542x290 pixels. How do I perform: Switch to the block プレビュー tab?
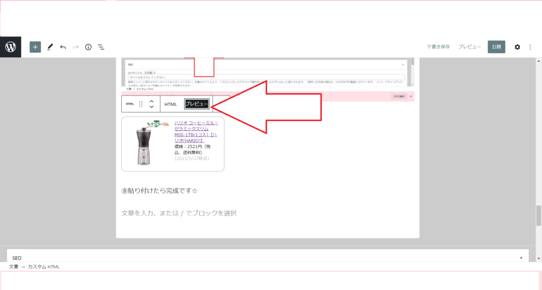[x=197, y=104]
